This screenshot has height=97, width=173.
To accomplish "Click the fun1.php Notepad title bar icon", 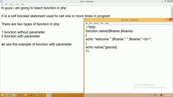I will click(86, 20).
